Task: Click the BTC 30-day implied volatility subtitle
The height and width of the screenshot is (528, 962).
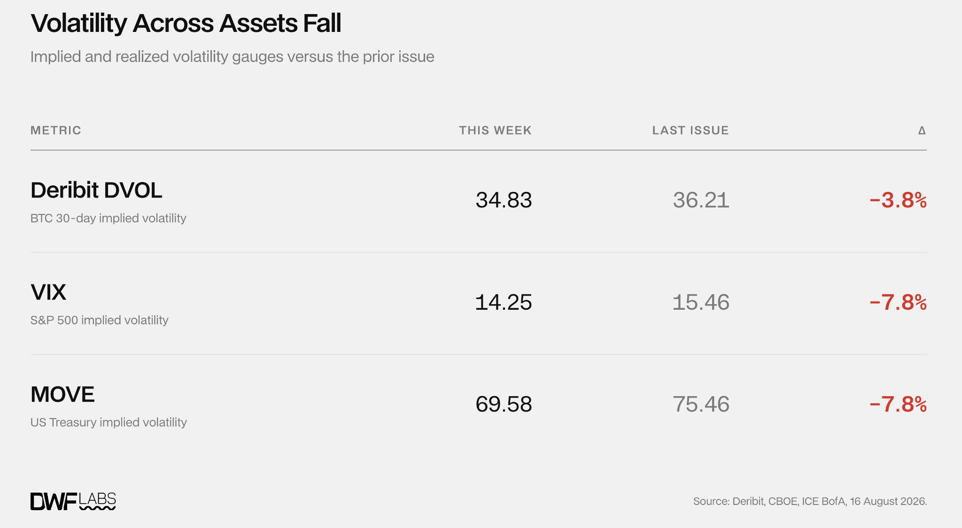Action: click(109, 218)
